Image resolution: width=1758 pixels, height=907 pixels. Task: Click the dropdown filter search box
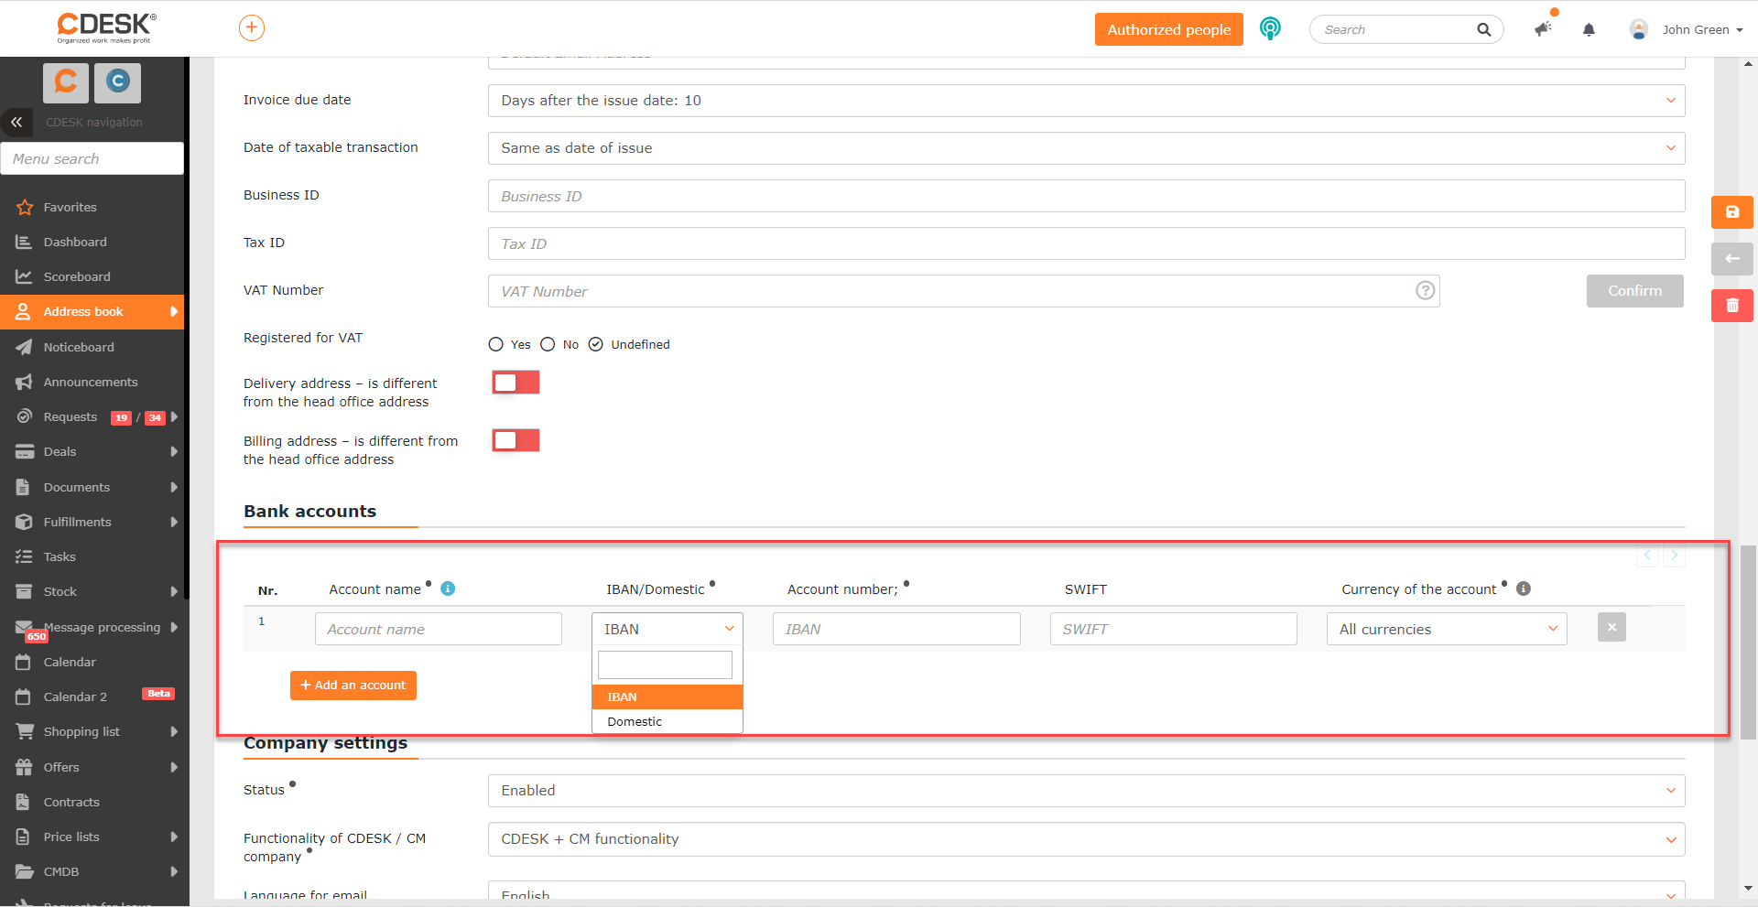pyautogui.click(x=665, y=664)
